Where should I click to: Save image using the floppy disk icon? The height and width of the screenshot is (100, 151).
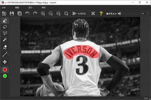click(12, 14)
